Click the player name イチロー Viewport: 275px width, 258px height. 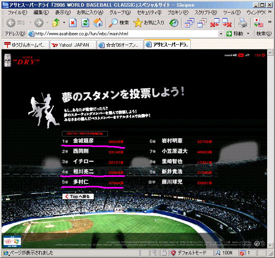point(83,161)
